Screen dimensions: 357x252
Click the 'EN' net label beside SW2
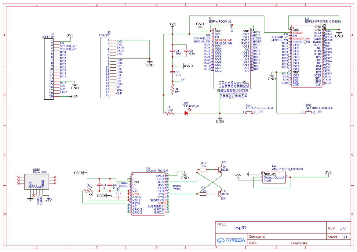point(320,112)
